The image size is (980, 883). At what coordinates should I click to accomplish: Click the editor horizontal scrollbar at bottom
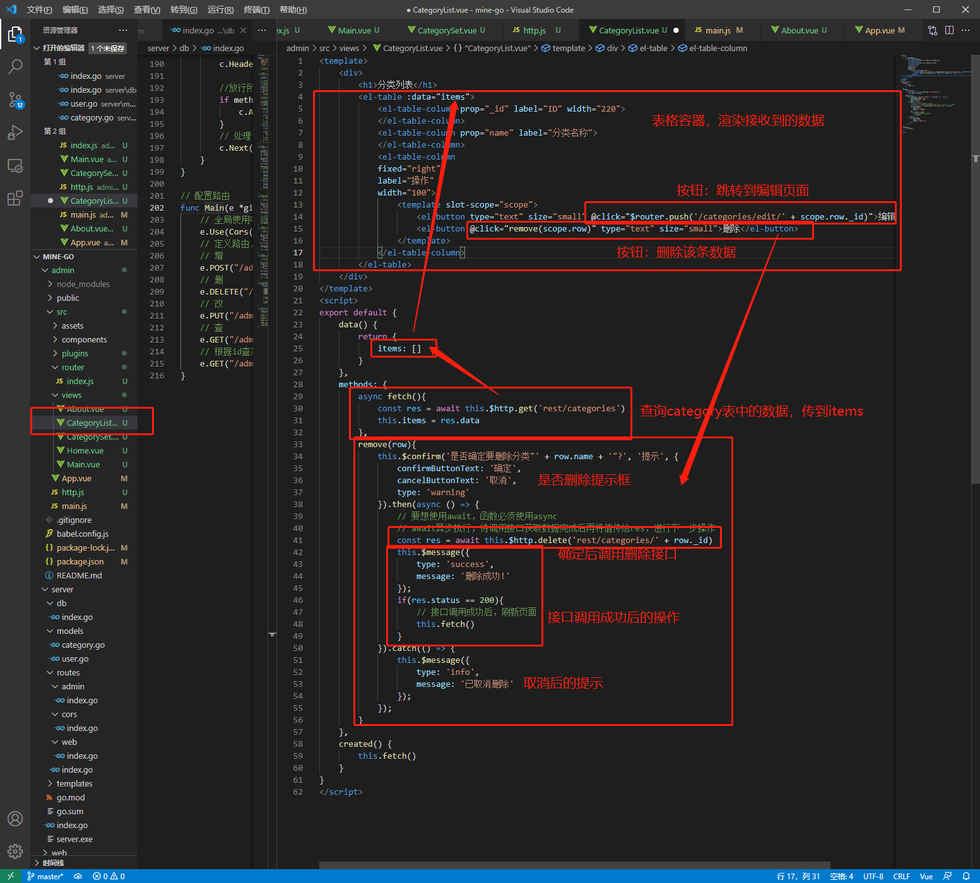click(x=574, y=865)
